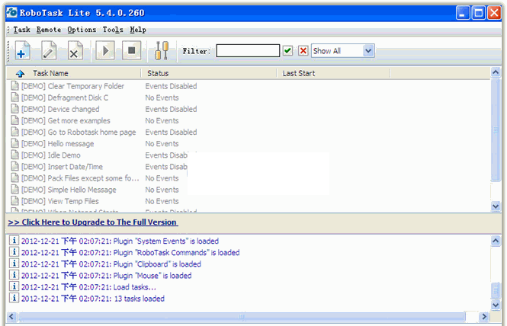507x326 pixels.
Task: Select the Hello message demo task
Action: 58,143
